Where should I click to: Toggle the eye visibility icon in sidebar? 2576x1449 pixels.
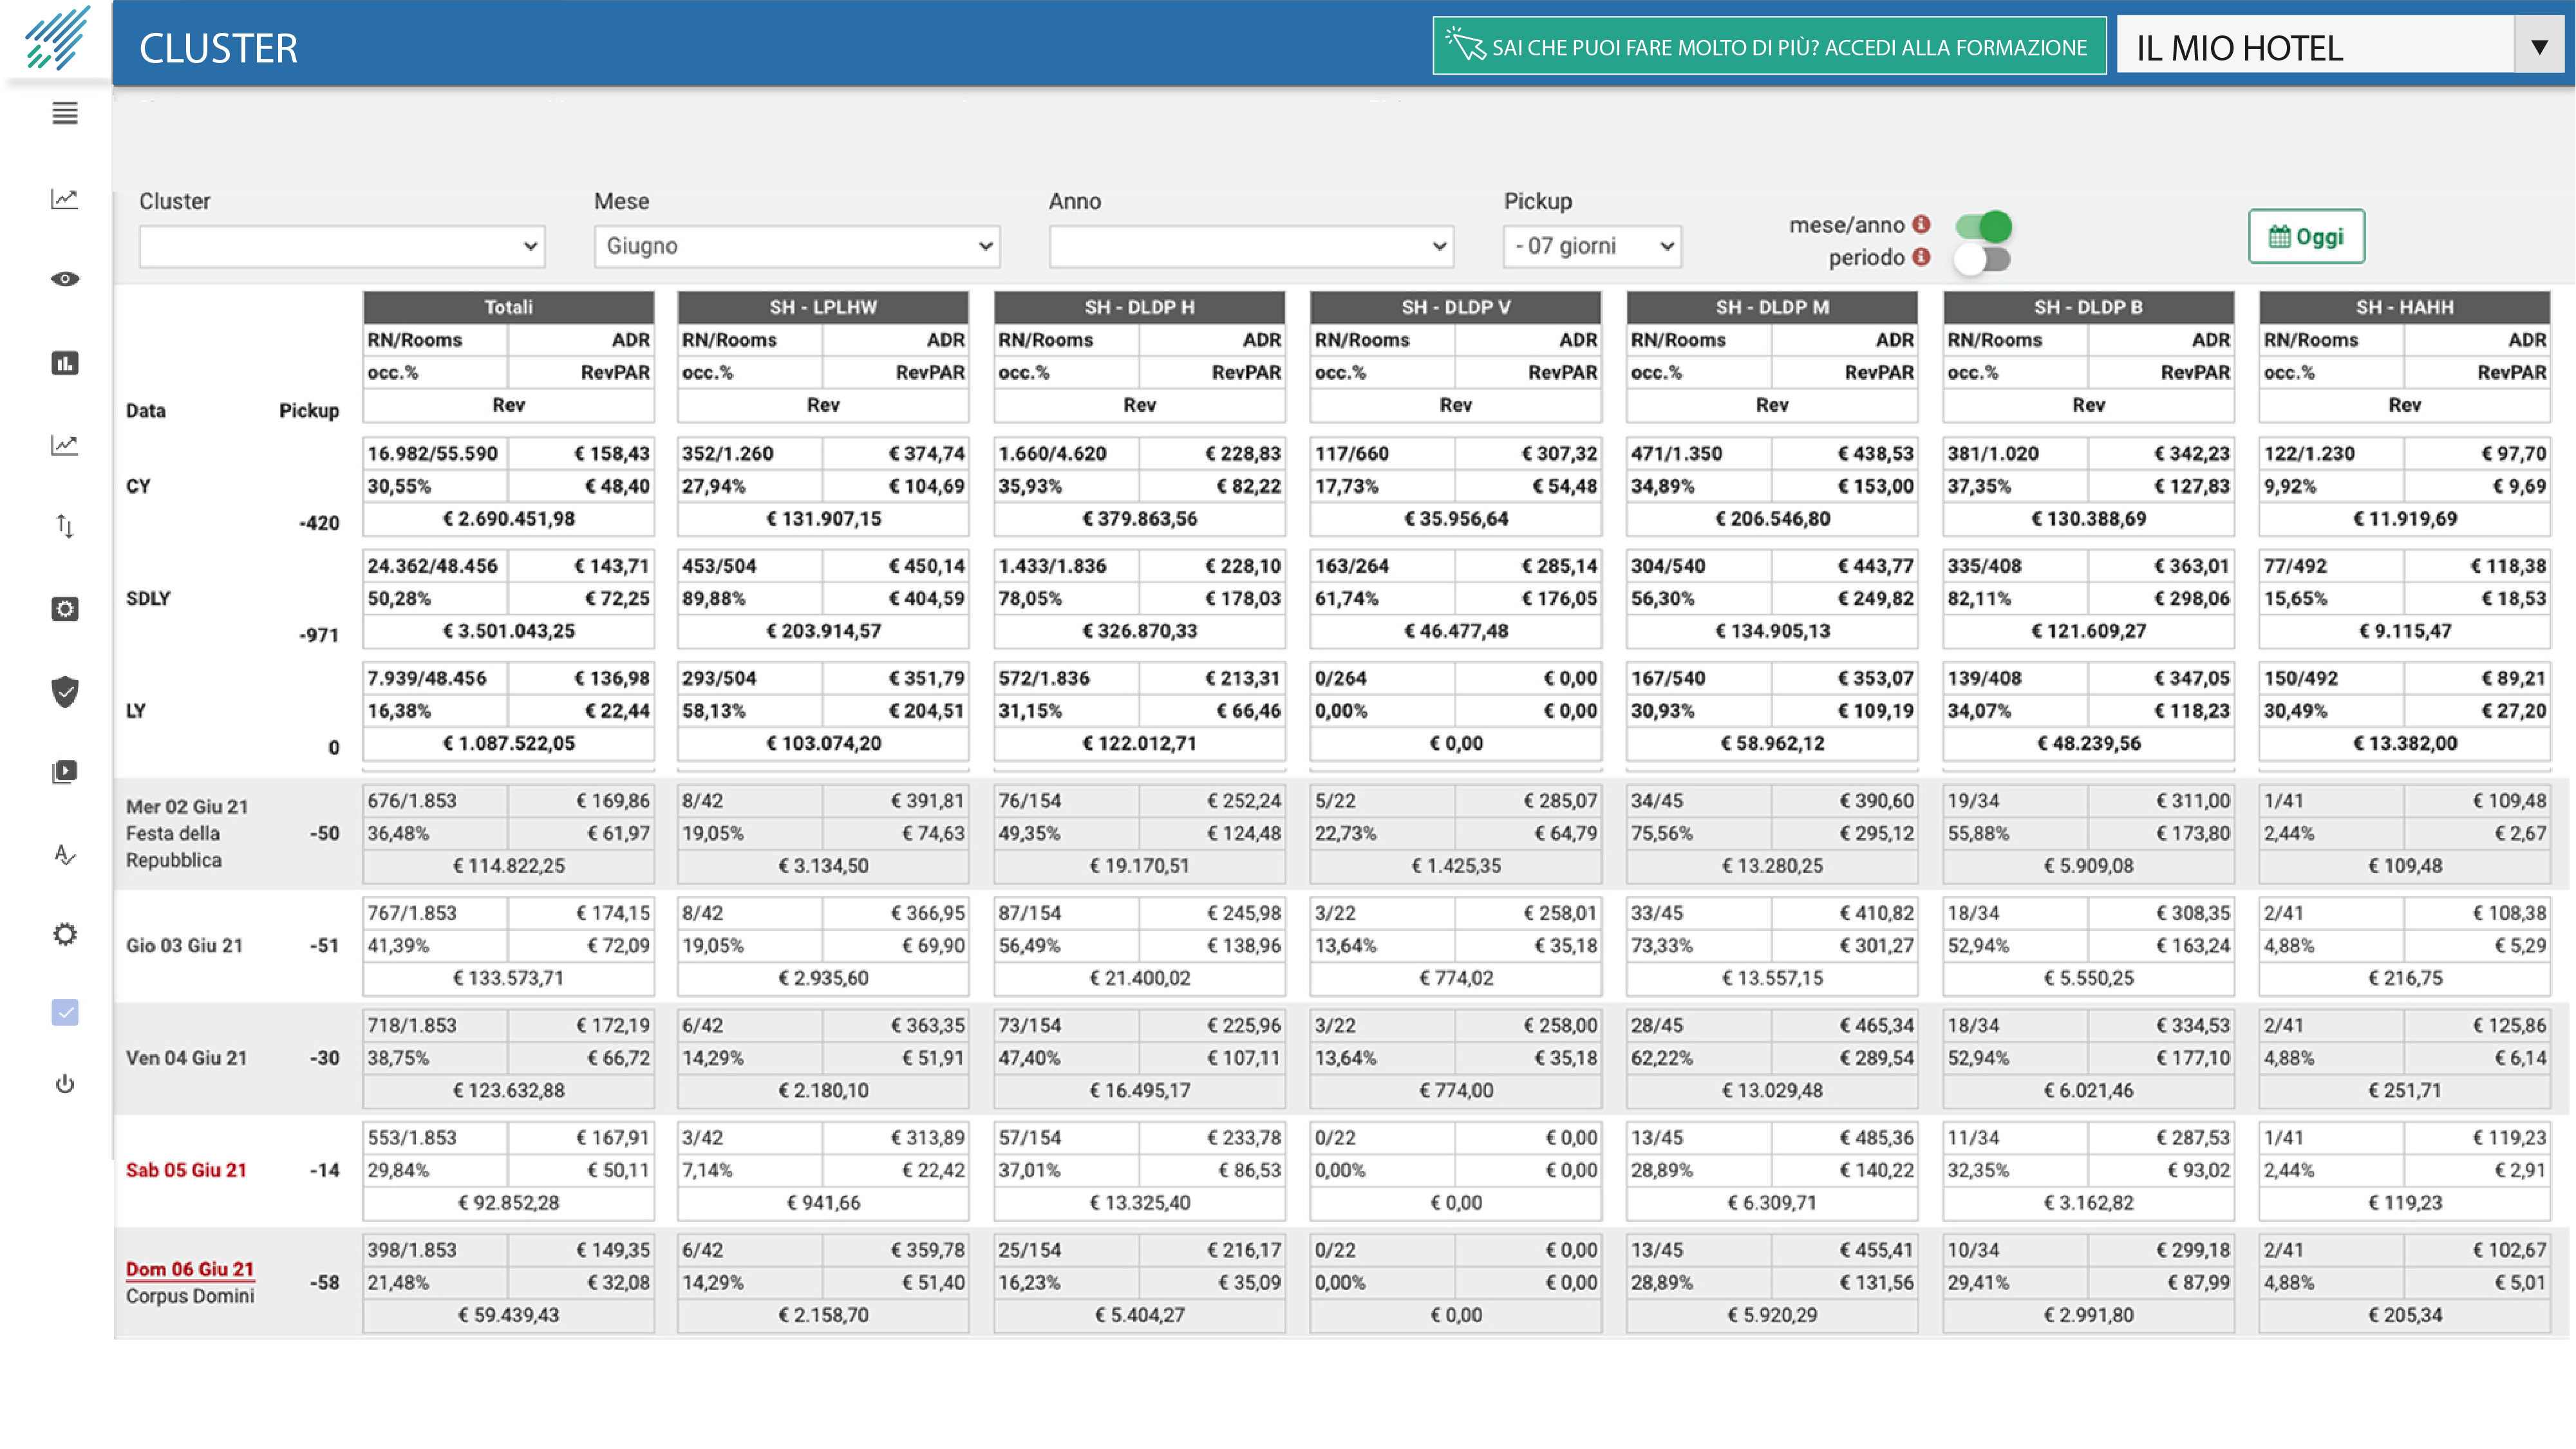click(x=64, y=279)
